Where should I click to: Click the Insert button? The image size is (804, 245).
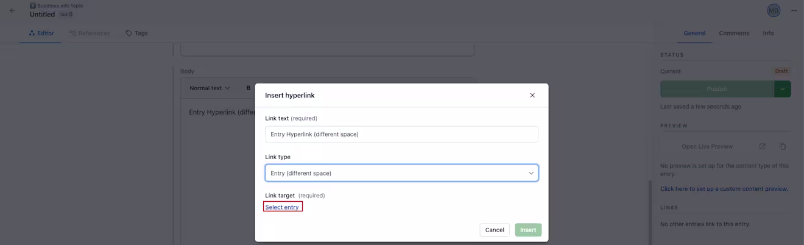[528, 230]
